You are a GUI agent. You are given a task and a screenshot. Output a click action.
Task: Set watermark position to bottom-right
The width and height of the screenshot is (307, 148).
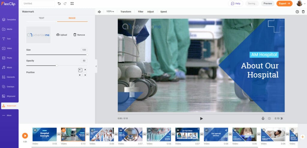(85, 75)
